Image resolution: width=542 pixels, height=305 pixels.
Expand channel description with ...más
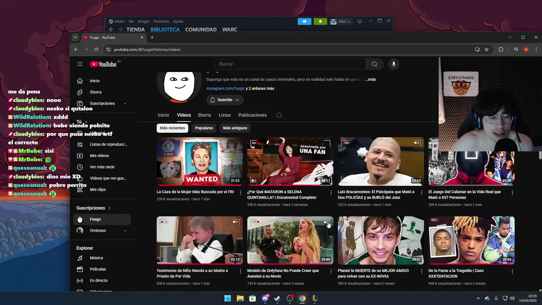click(x=370, y=79)
